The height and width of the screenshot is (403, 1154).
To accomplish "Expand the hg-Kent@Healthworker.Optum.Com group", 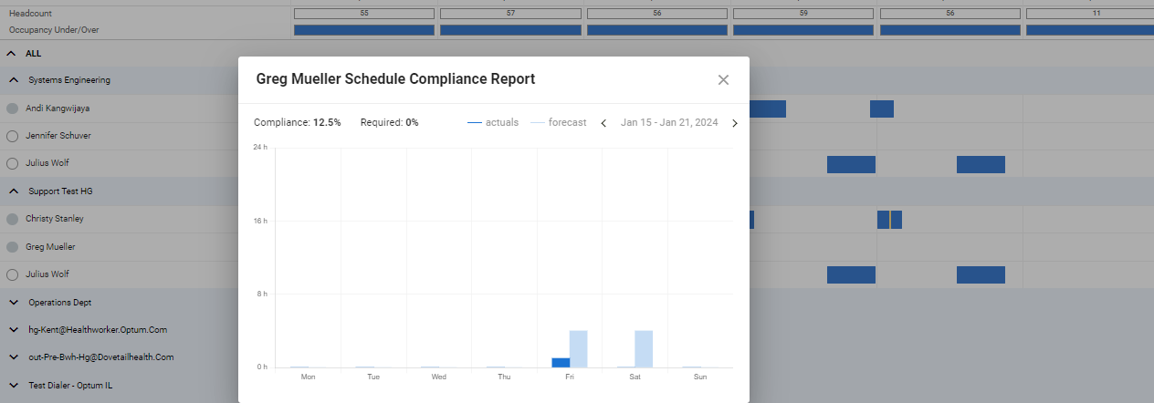I will [x=14, y=330].
